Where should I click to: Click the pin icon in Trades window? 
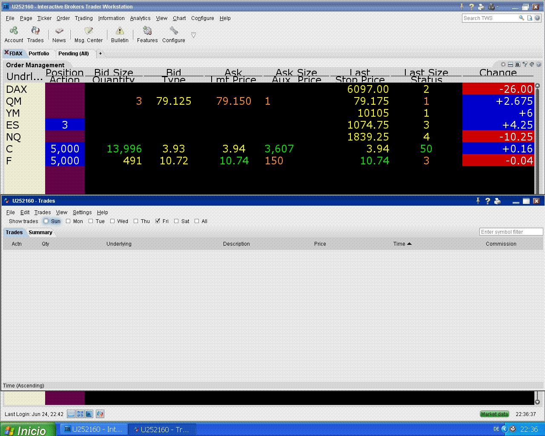[478, 201]
